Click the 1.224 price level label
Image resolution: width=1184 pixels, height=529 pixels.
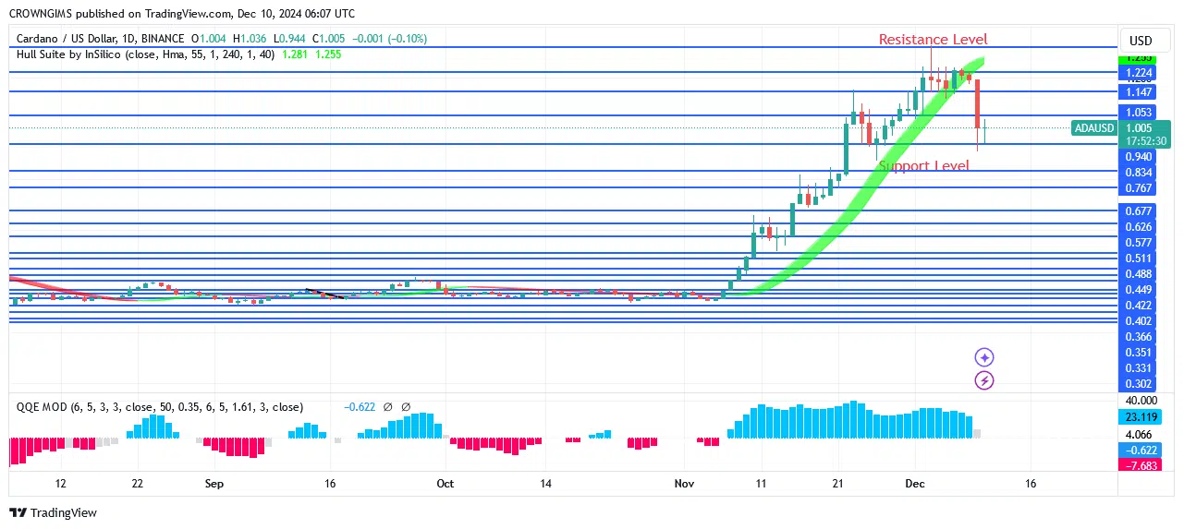pyautogui.click(x=1139, y=73)
